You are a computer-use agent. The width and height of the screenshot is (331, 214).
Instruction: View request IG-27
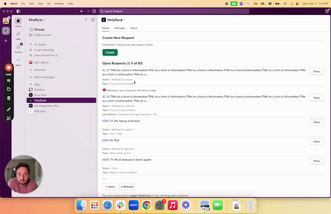[x=316, y=71]
